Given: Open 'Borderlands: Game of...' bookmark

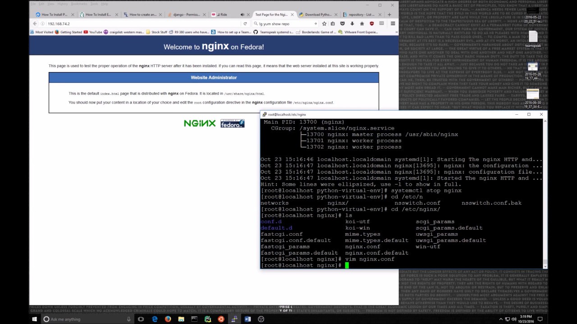Looking at the screenshot, I should tap(316, 32).
